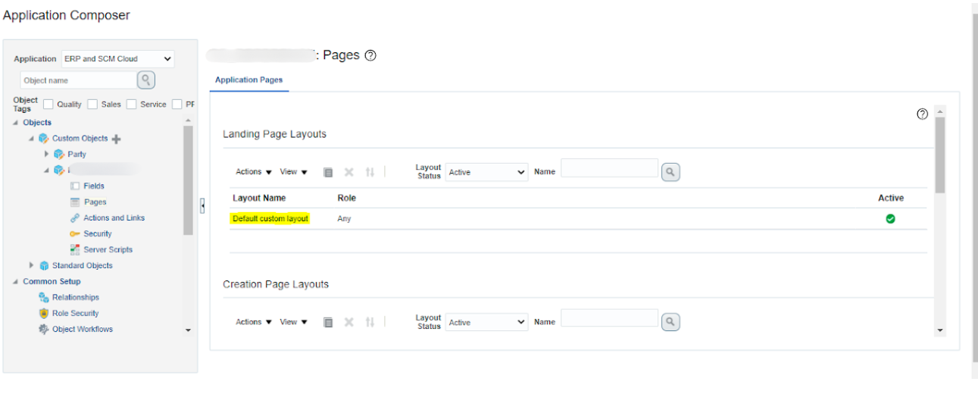Viewport: 978px width, 394px height.
Task: Click the Server Scripts icon in tree
Action: pyautogui.click(x=75, y=250)
